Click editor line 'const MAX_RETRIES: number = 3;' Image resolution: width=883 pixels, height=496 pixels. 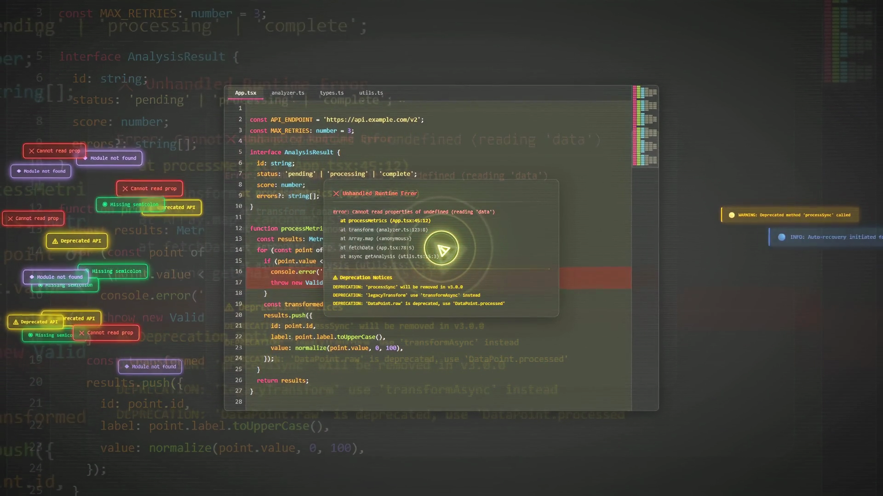tap(302, 131)
